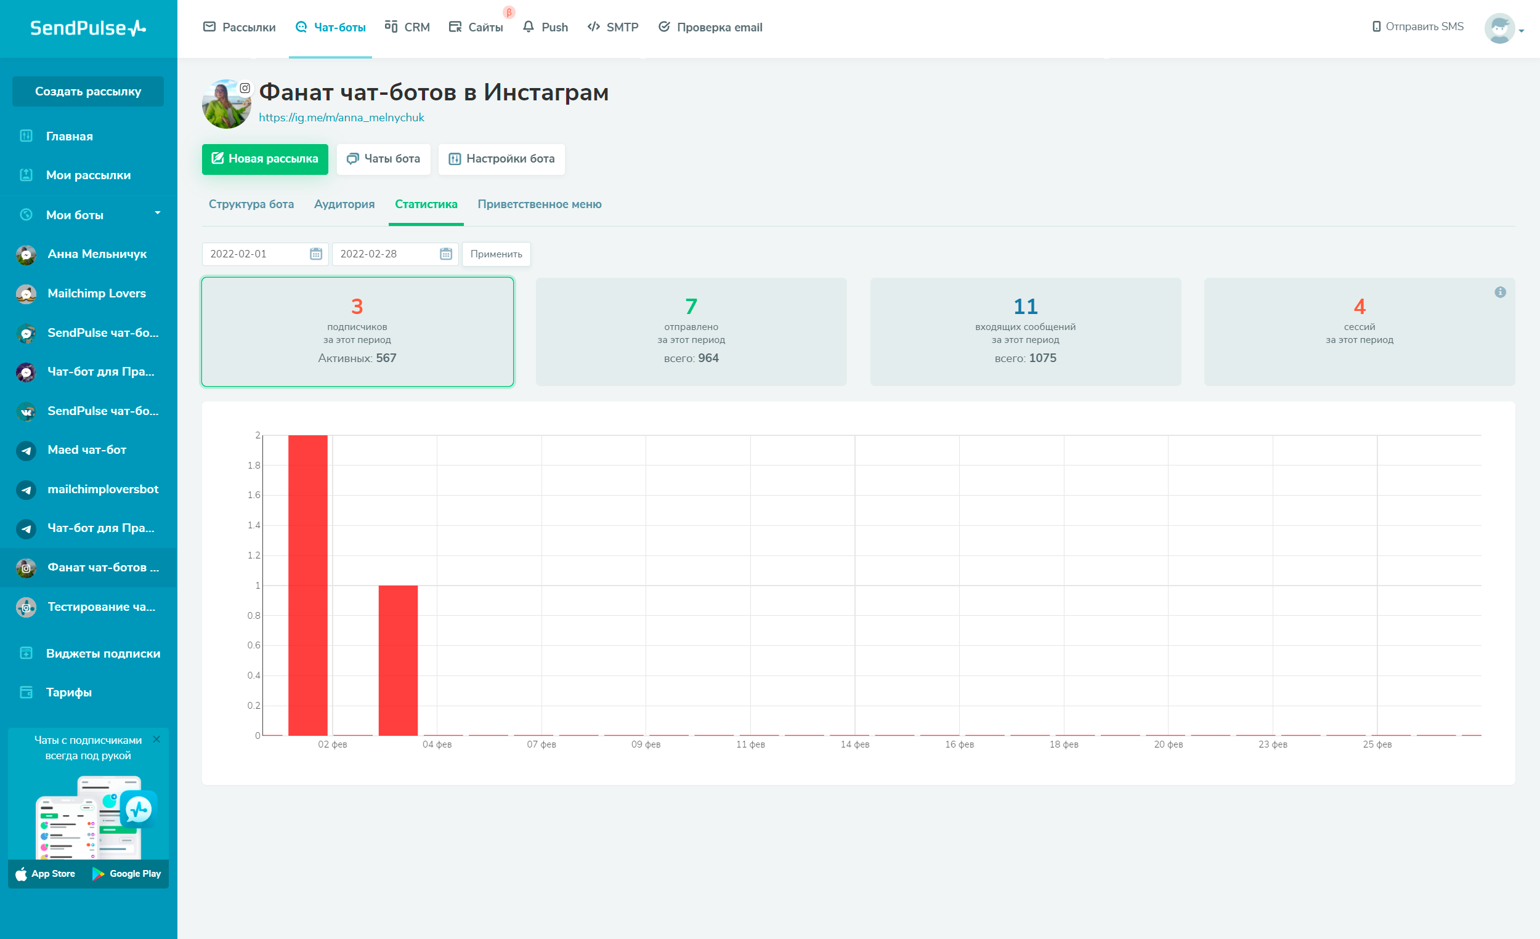Open the Сайты section
1540x939 pixels.
[476, 28]
